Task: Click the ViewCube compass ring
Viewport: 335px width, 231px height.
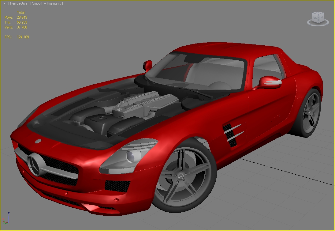Action: click(318, 23)
